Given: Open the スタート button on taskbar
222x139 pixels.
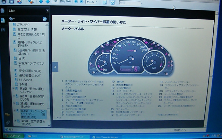Looking at the screenshot, I should 14,136.
